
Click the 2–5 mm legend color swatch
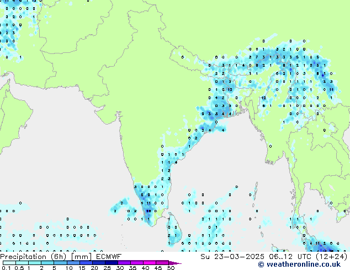coord(47,263)
